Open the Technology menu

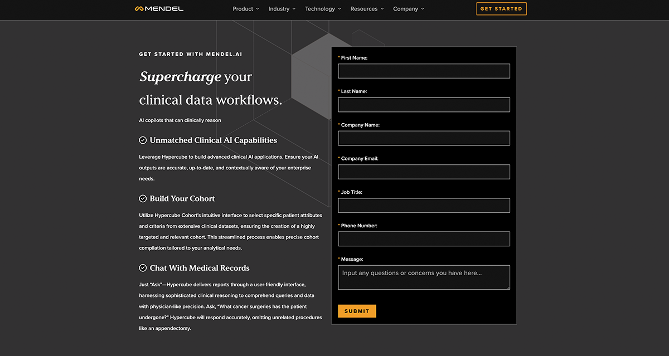tap(323, 9)
